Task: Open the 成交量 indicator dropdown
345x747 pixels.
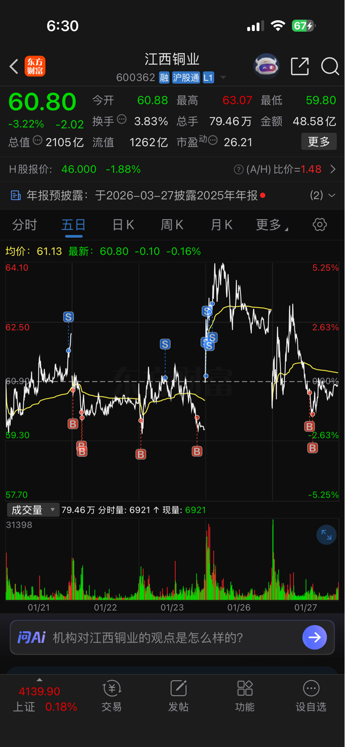Action: click(33, 510)
